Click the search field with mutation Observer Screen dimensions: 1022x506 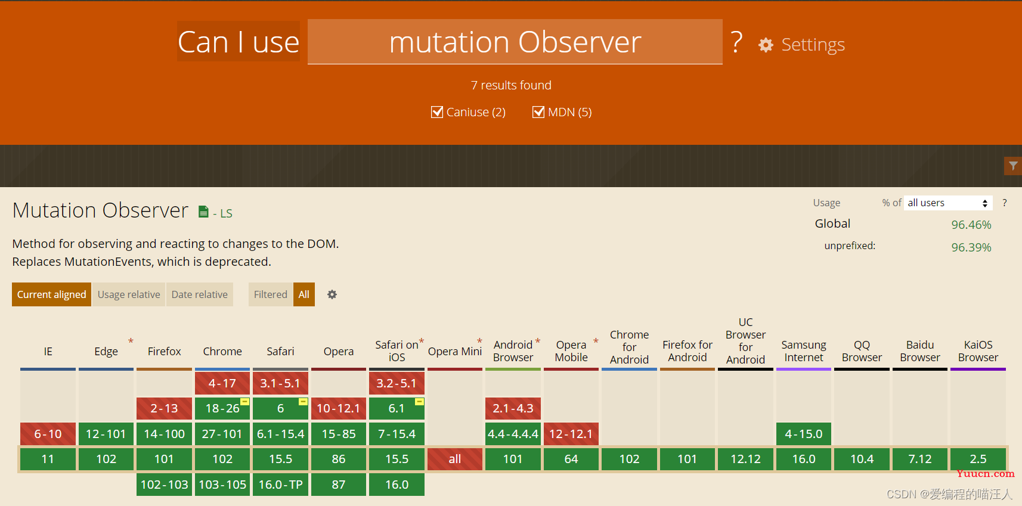tap(515, 42)
